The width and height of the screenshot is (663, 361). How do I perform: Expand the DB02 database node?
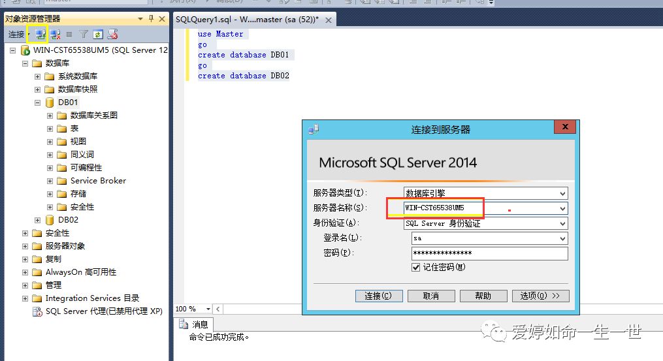(38, 220)
